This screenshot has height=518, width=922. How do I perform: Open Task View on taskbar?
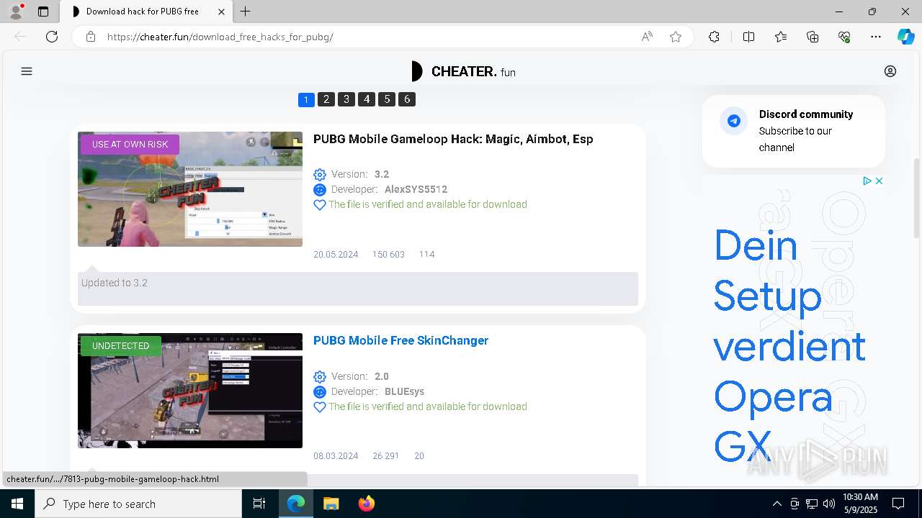259,504
